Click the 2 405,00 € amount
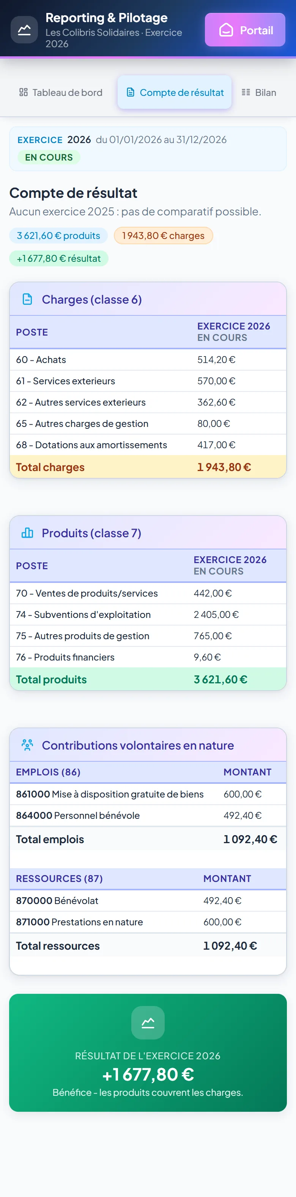Viewport: 296px width, 1197px height. click(x=216, y=615)
